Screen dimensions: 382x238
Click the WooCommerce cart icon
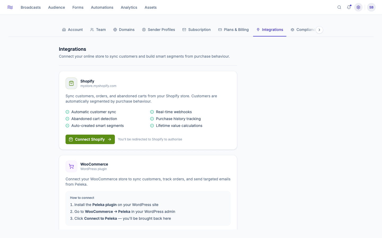coord(71,166)
